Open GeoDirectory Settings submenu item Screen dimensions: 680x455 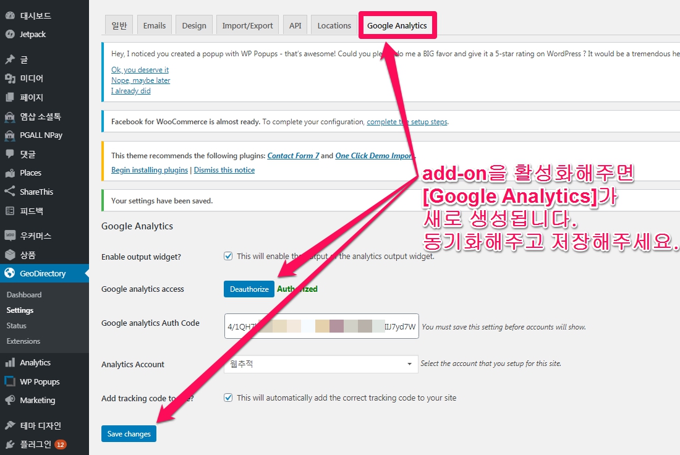[20, 310]
